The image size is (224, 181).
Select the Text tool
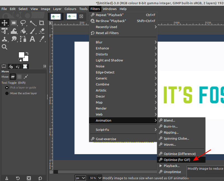(32, 39)
